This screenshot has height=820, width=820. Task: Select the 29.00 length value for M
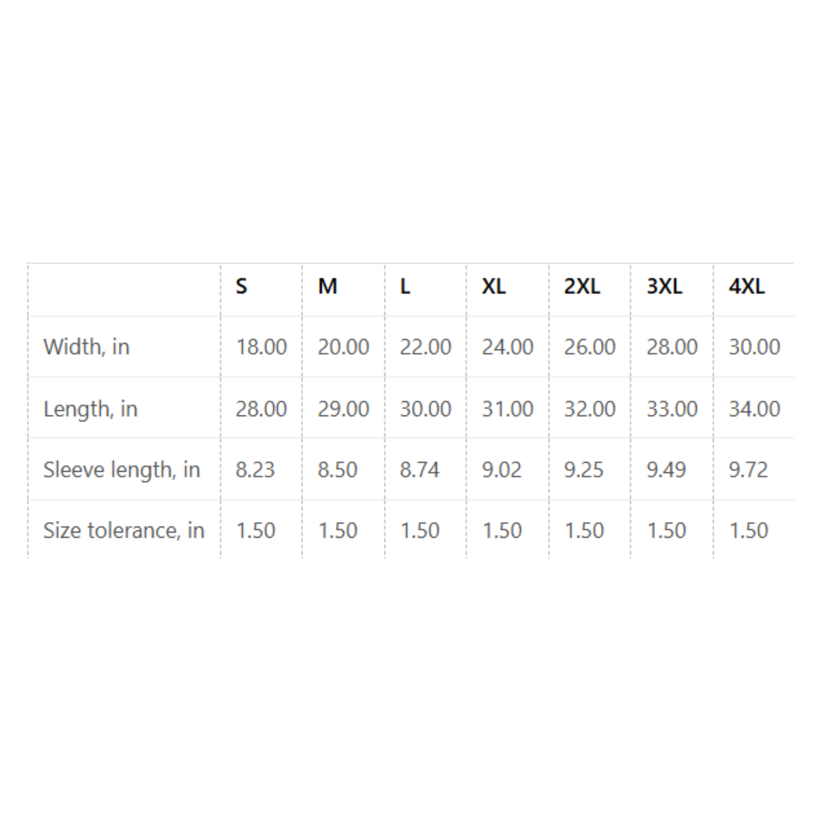tap(343, 409)
